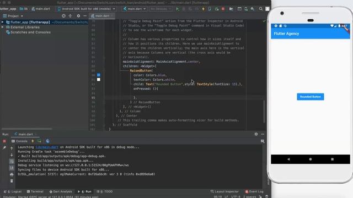
Task: Expand External Libraries tree node
Action: coord(2,27)
